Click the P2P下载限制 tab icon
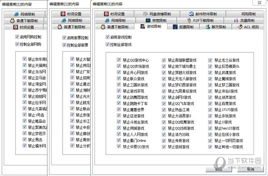This screenshot has width=268, height=176. tap(189, 21)
